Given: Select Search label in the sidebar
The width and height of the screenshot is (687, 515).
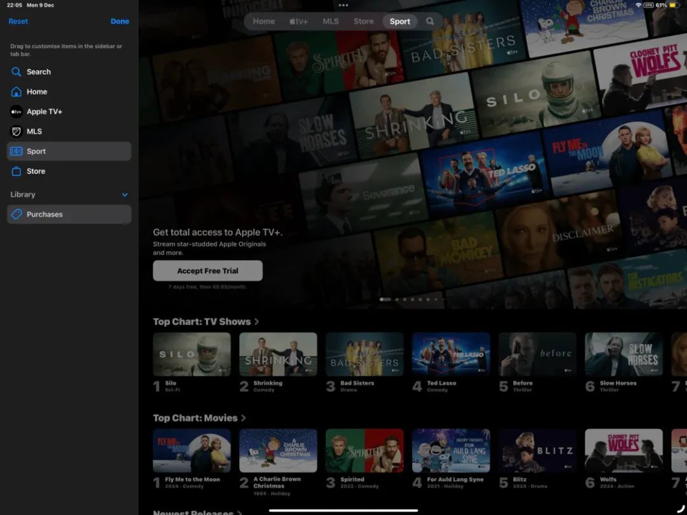Looking at the screenshot, I should point(39,72).
